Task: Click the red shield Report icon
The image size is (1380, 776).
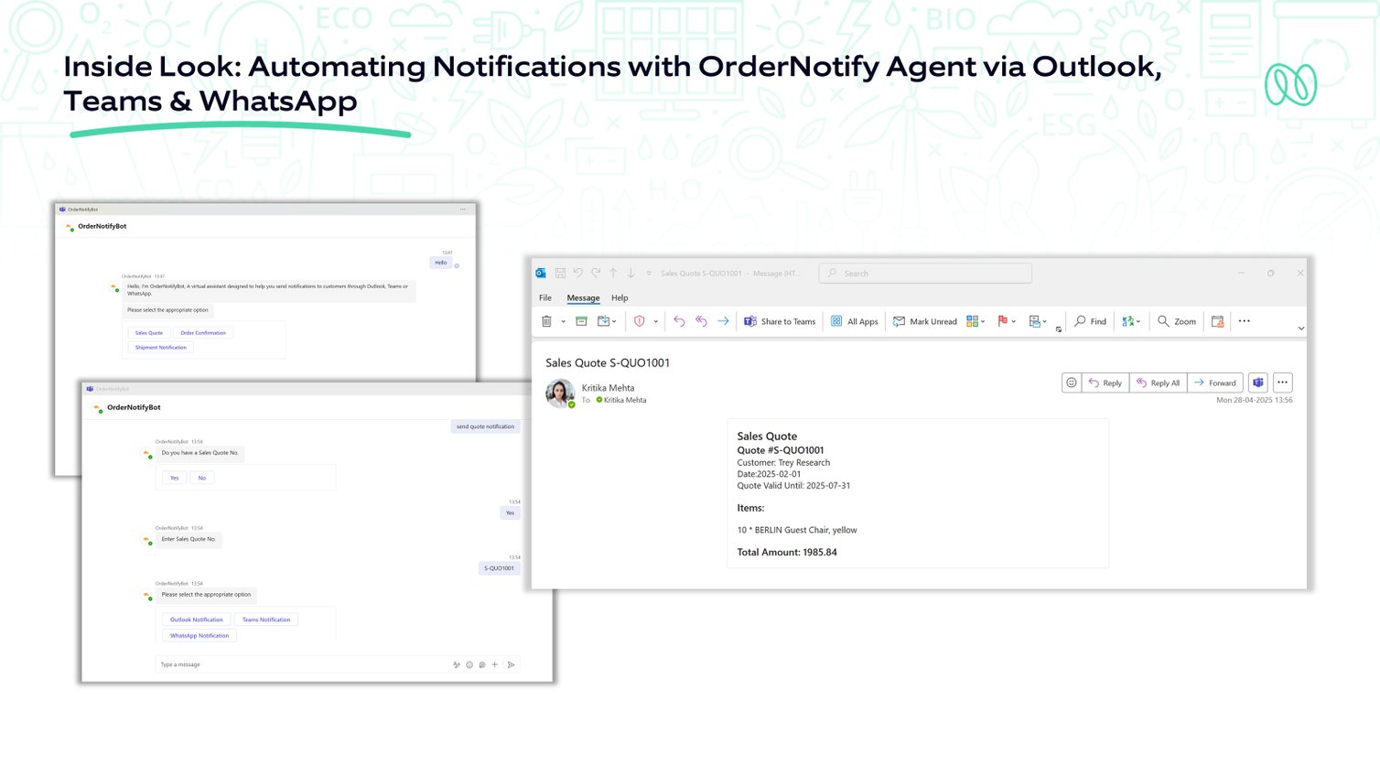Action: 640,321
